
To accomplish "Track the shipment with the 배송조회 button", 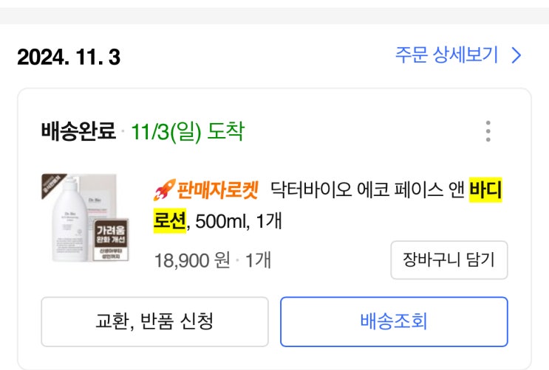I will click(x=394, y=321).
